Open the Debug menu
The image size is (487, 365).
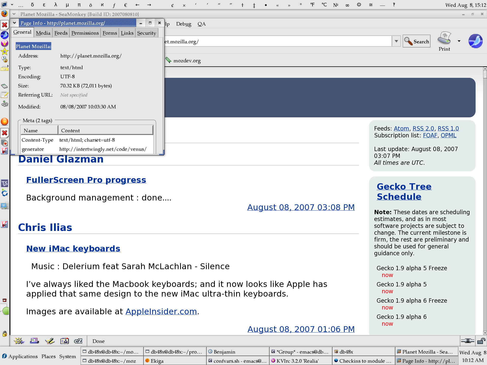tap(184, 24)
